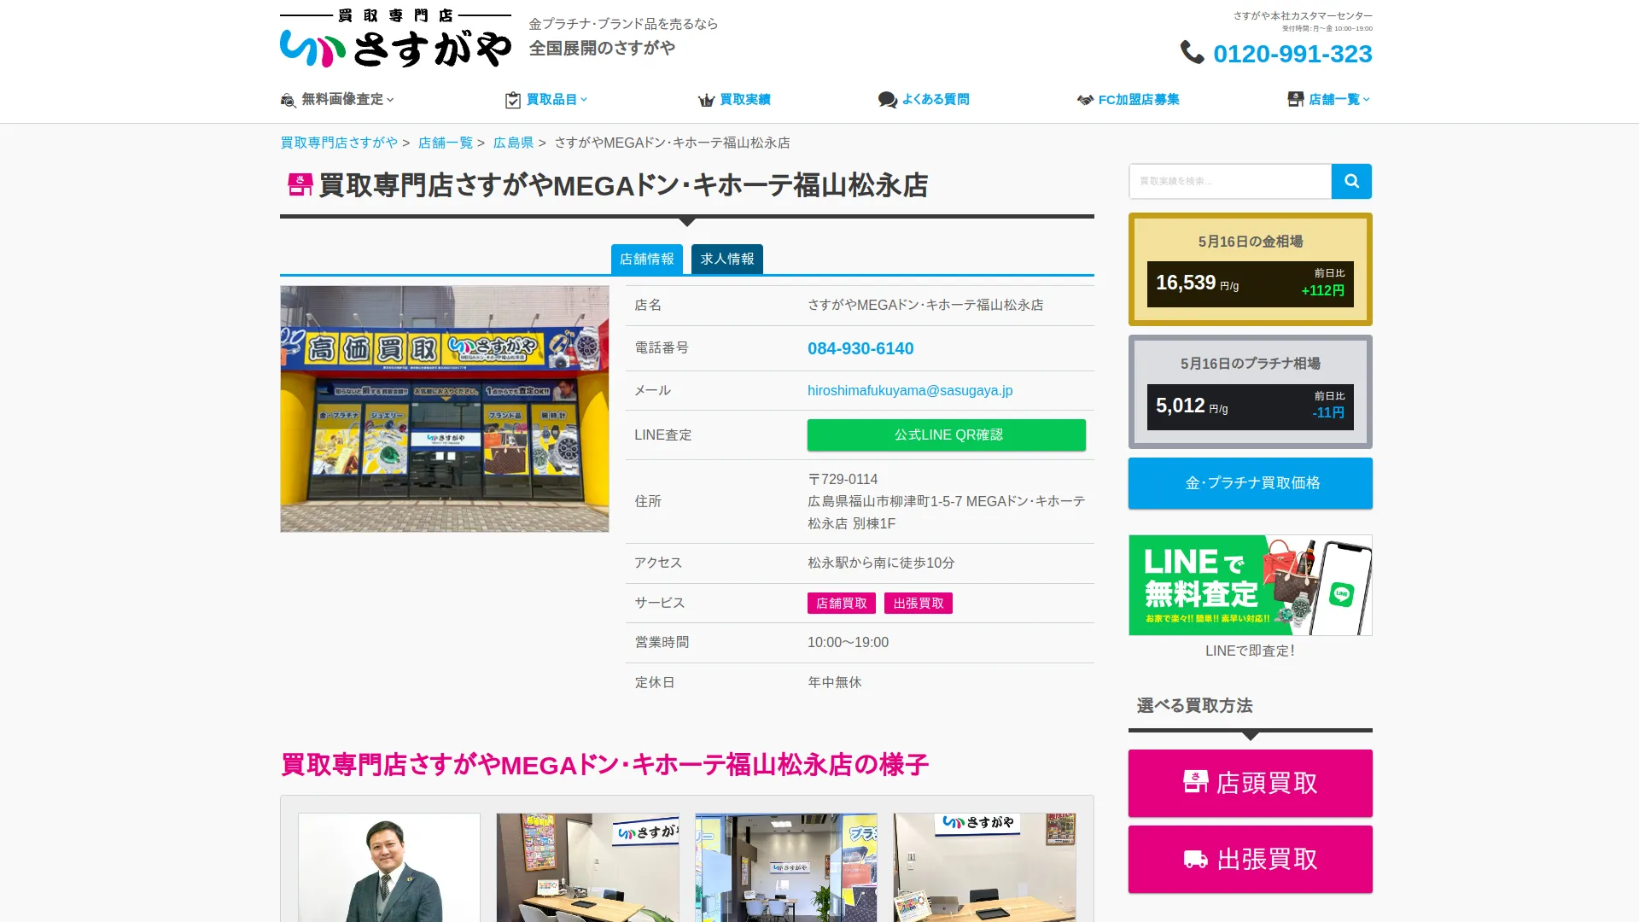Viewport: 1639px width, 922px height.
Task: Open the 買取実績 menu item
Action: 734,100
